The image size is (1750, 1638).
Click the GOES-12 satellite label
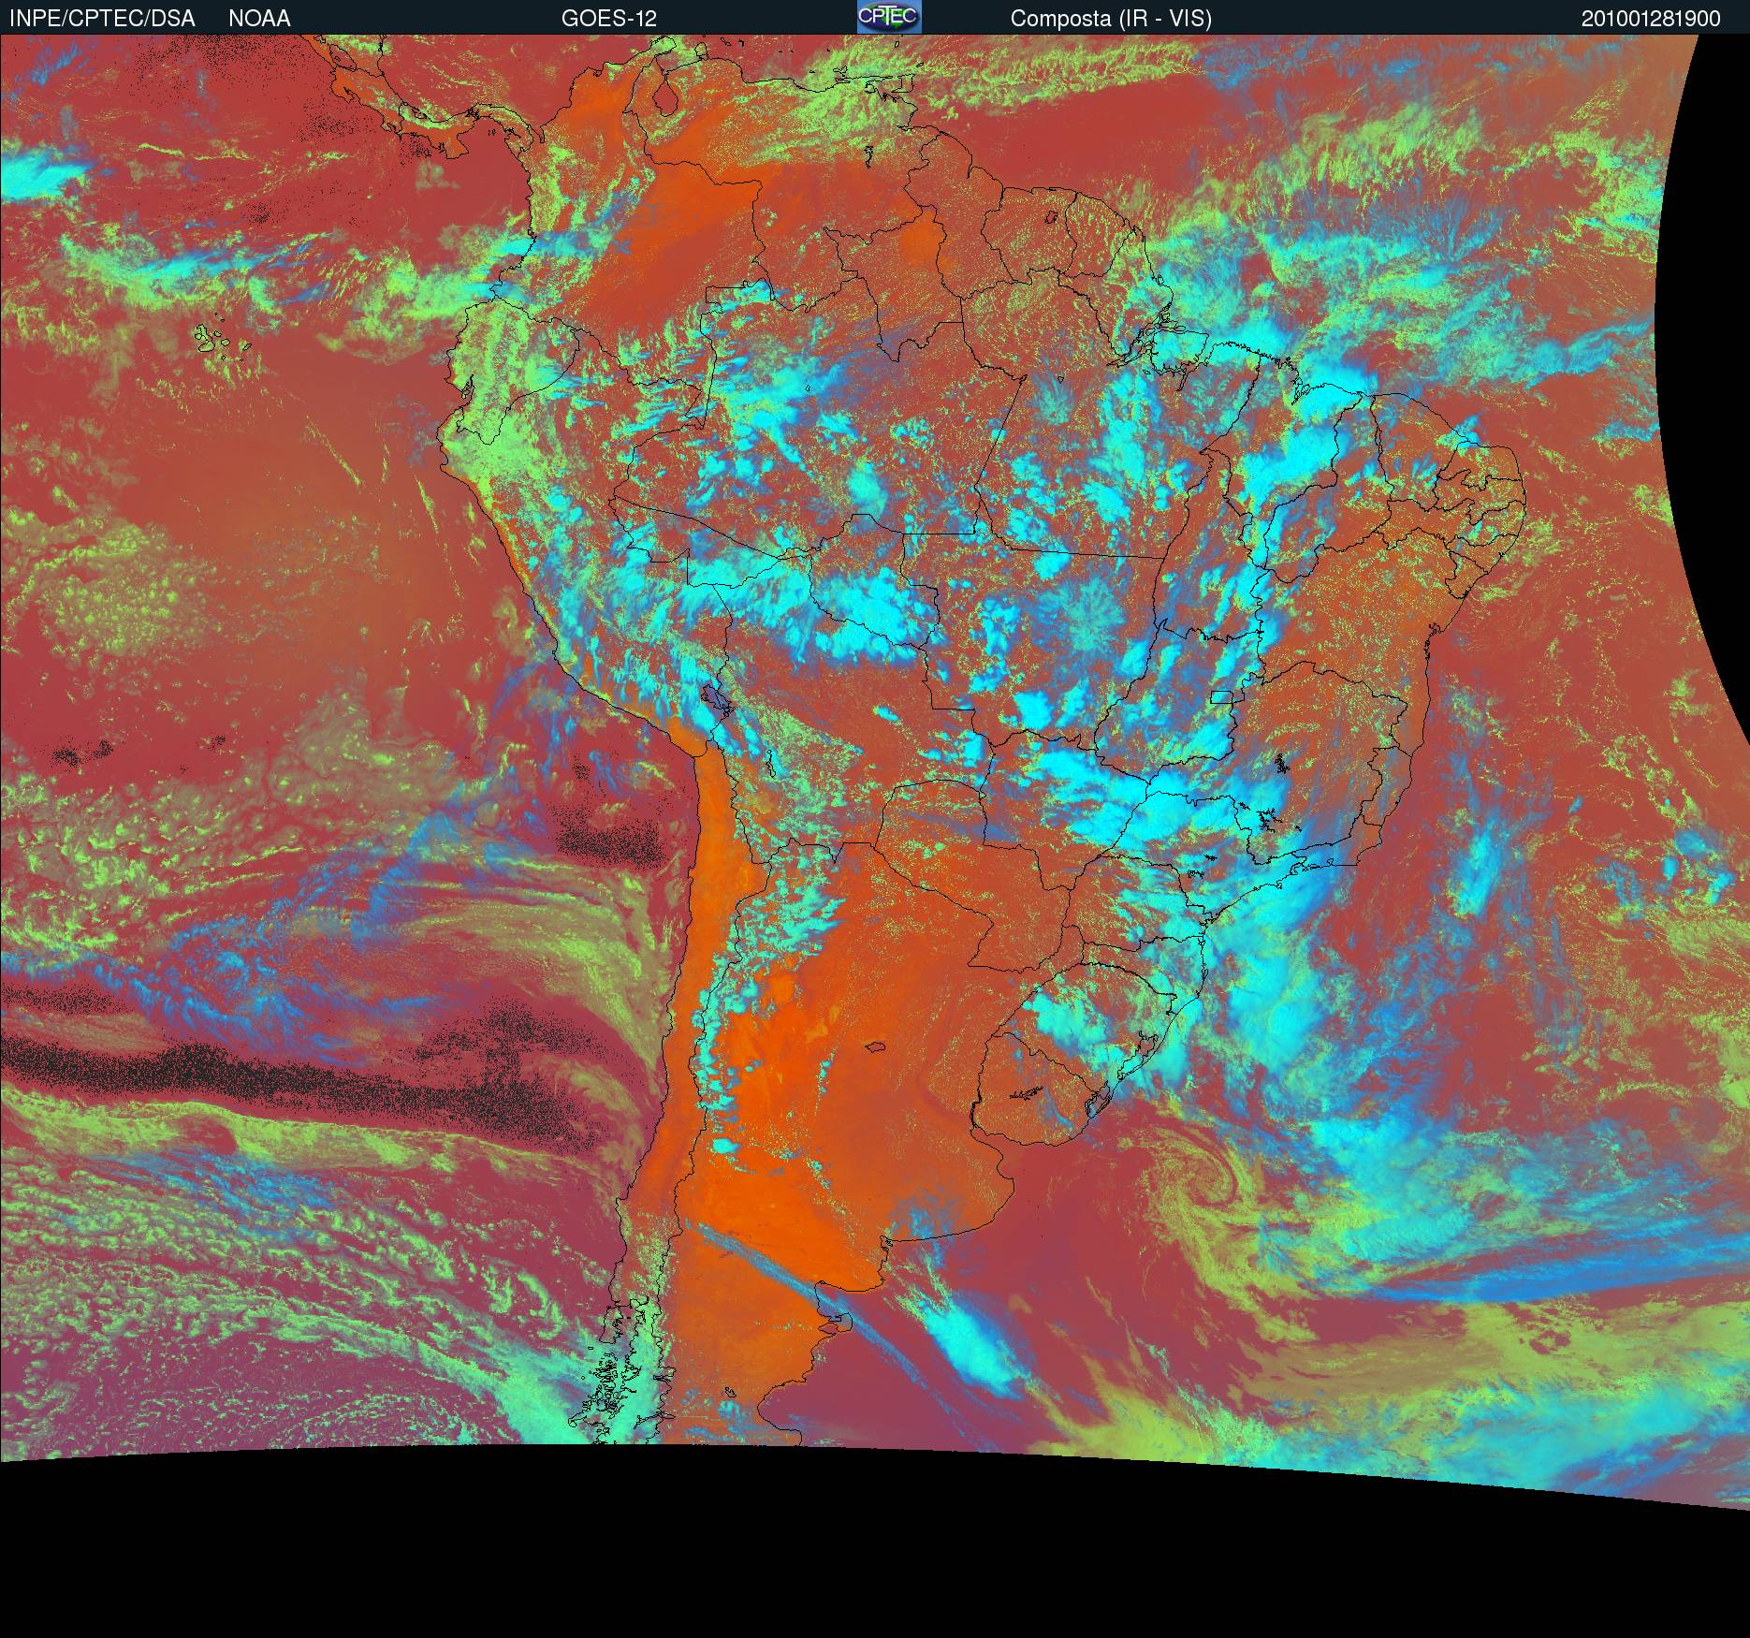[x=609, y=19]
